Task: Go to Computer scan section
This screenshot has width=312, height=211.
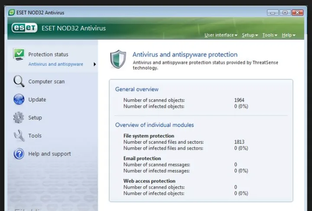Action: [46, 81]
